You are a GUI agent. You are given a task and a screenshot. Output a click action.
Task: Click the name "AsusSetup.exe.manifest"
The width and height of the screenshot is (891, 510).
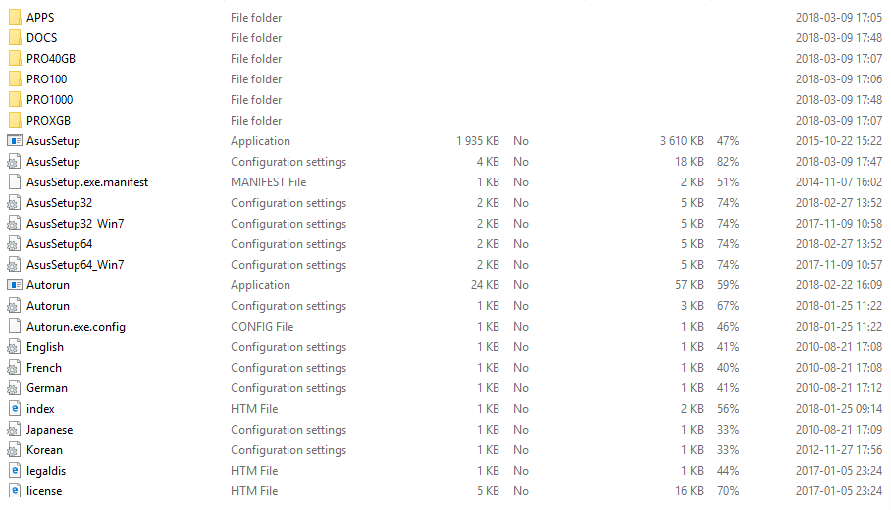click(87, 182)
